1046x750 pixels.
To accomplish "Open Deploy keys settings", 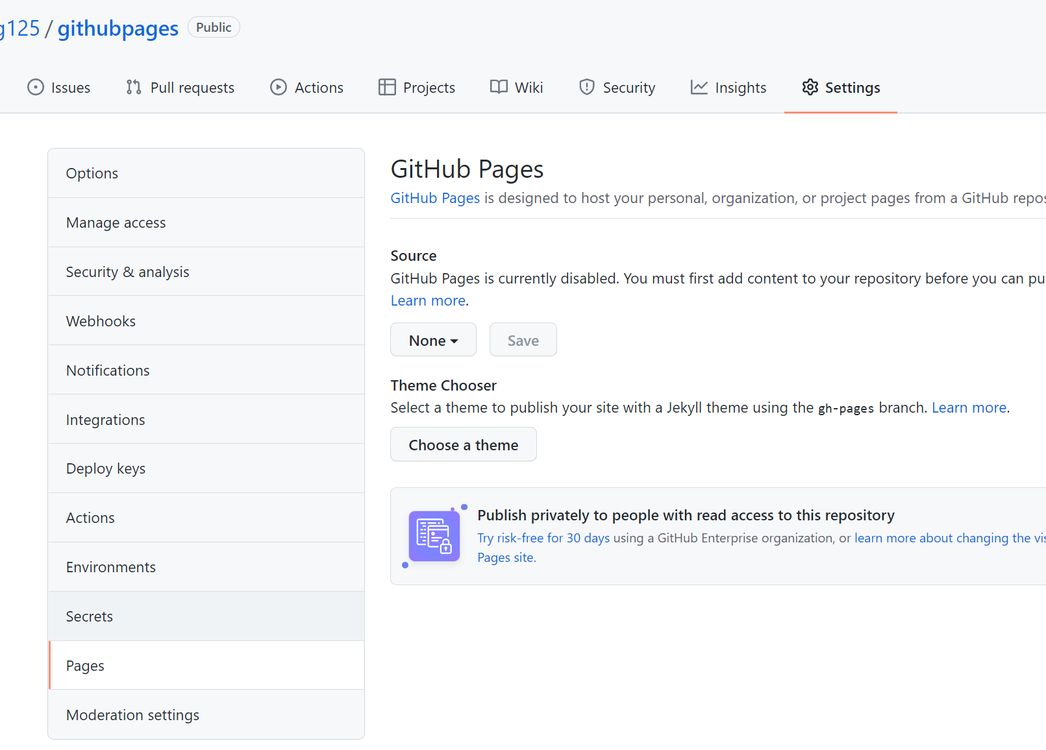I will pyautogui.click(x=206, y=468).
